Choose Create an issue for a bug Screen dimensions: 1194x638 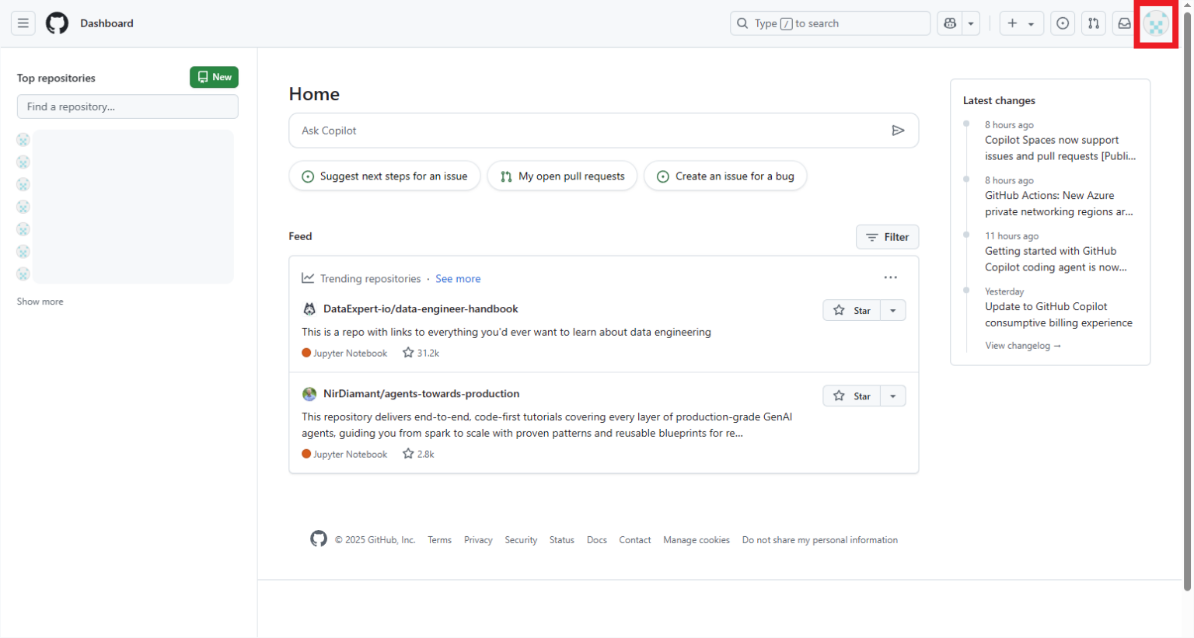pyautogui.click(x=725, y=176)
